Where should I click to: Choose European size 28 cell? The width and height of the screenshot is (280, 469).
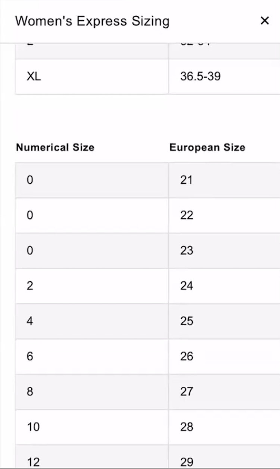(x=224, y=427)
